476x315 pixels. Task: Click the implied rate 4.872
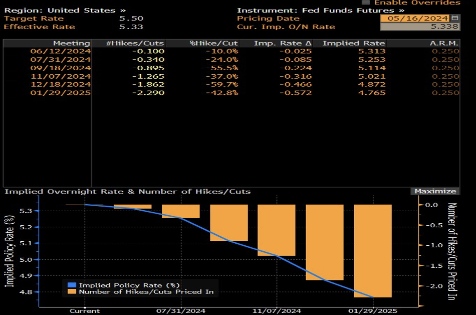[x=372, y=84]
